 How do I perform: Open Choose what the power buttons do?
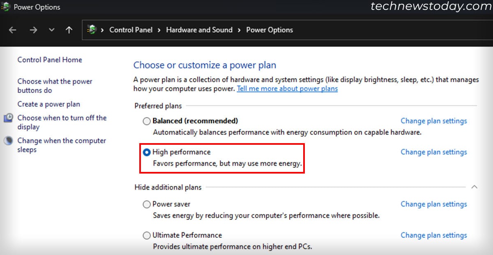pyautogui.click(x=55, y=86)
